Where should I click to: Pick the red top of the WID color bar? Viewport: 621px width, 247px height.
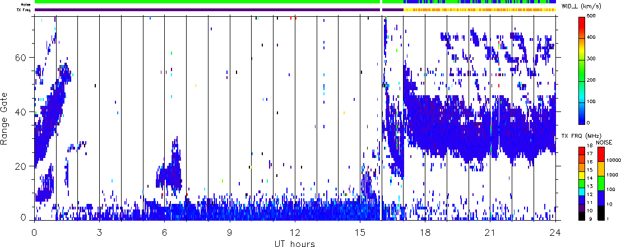click(x=582, y=27)
